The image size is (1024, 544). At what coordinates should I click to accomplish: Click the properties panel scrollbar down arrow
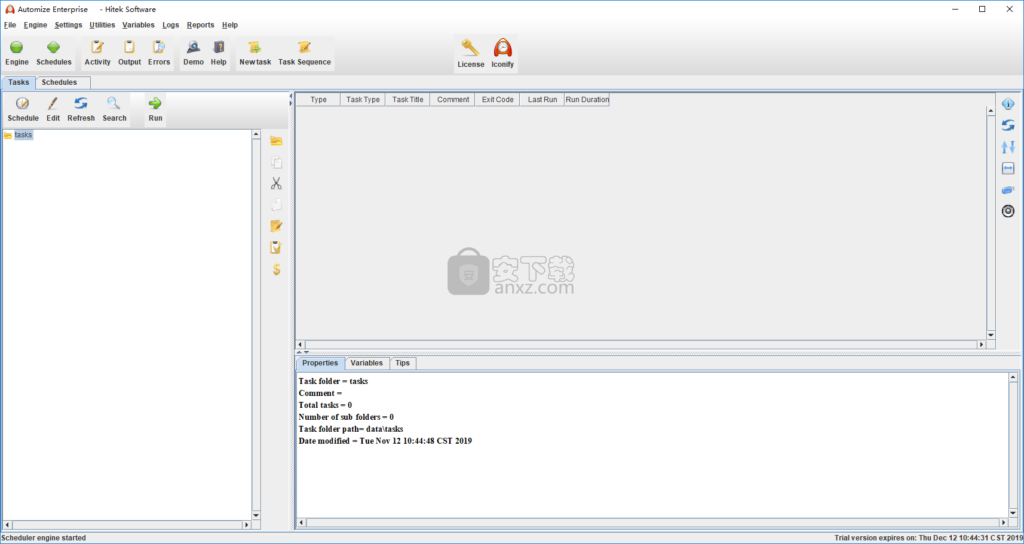pos(1013,513)
